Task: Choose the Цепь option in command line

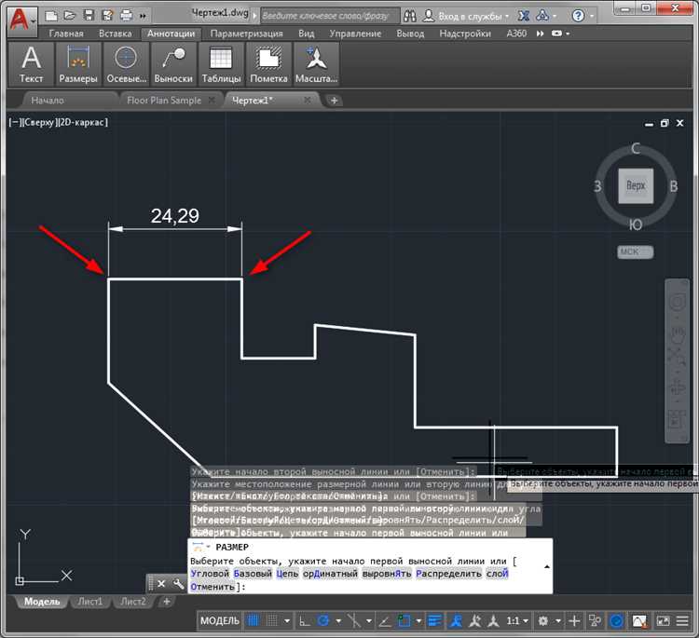Action: point(287,574)
